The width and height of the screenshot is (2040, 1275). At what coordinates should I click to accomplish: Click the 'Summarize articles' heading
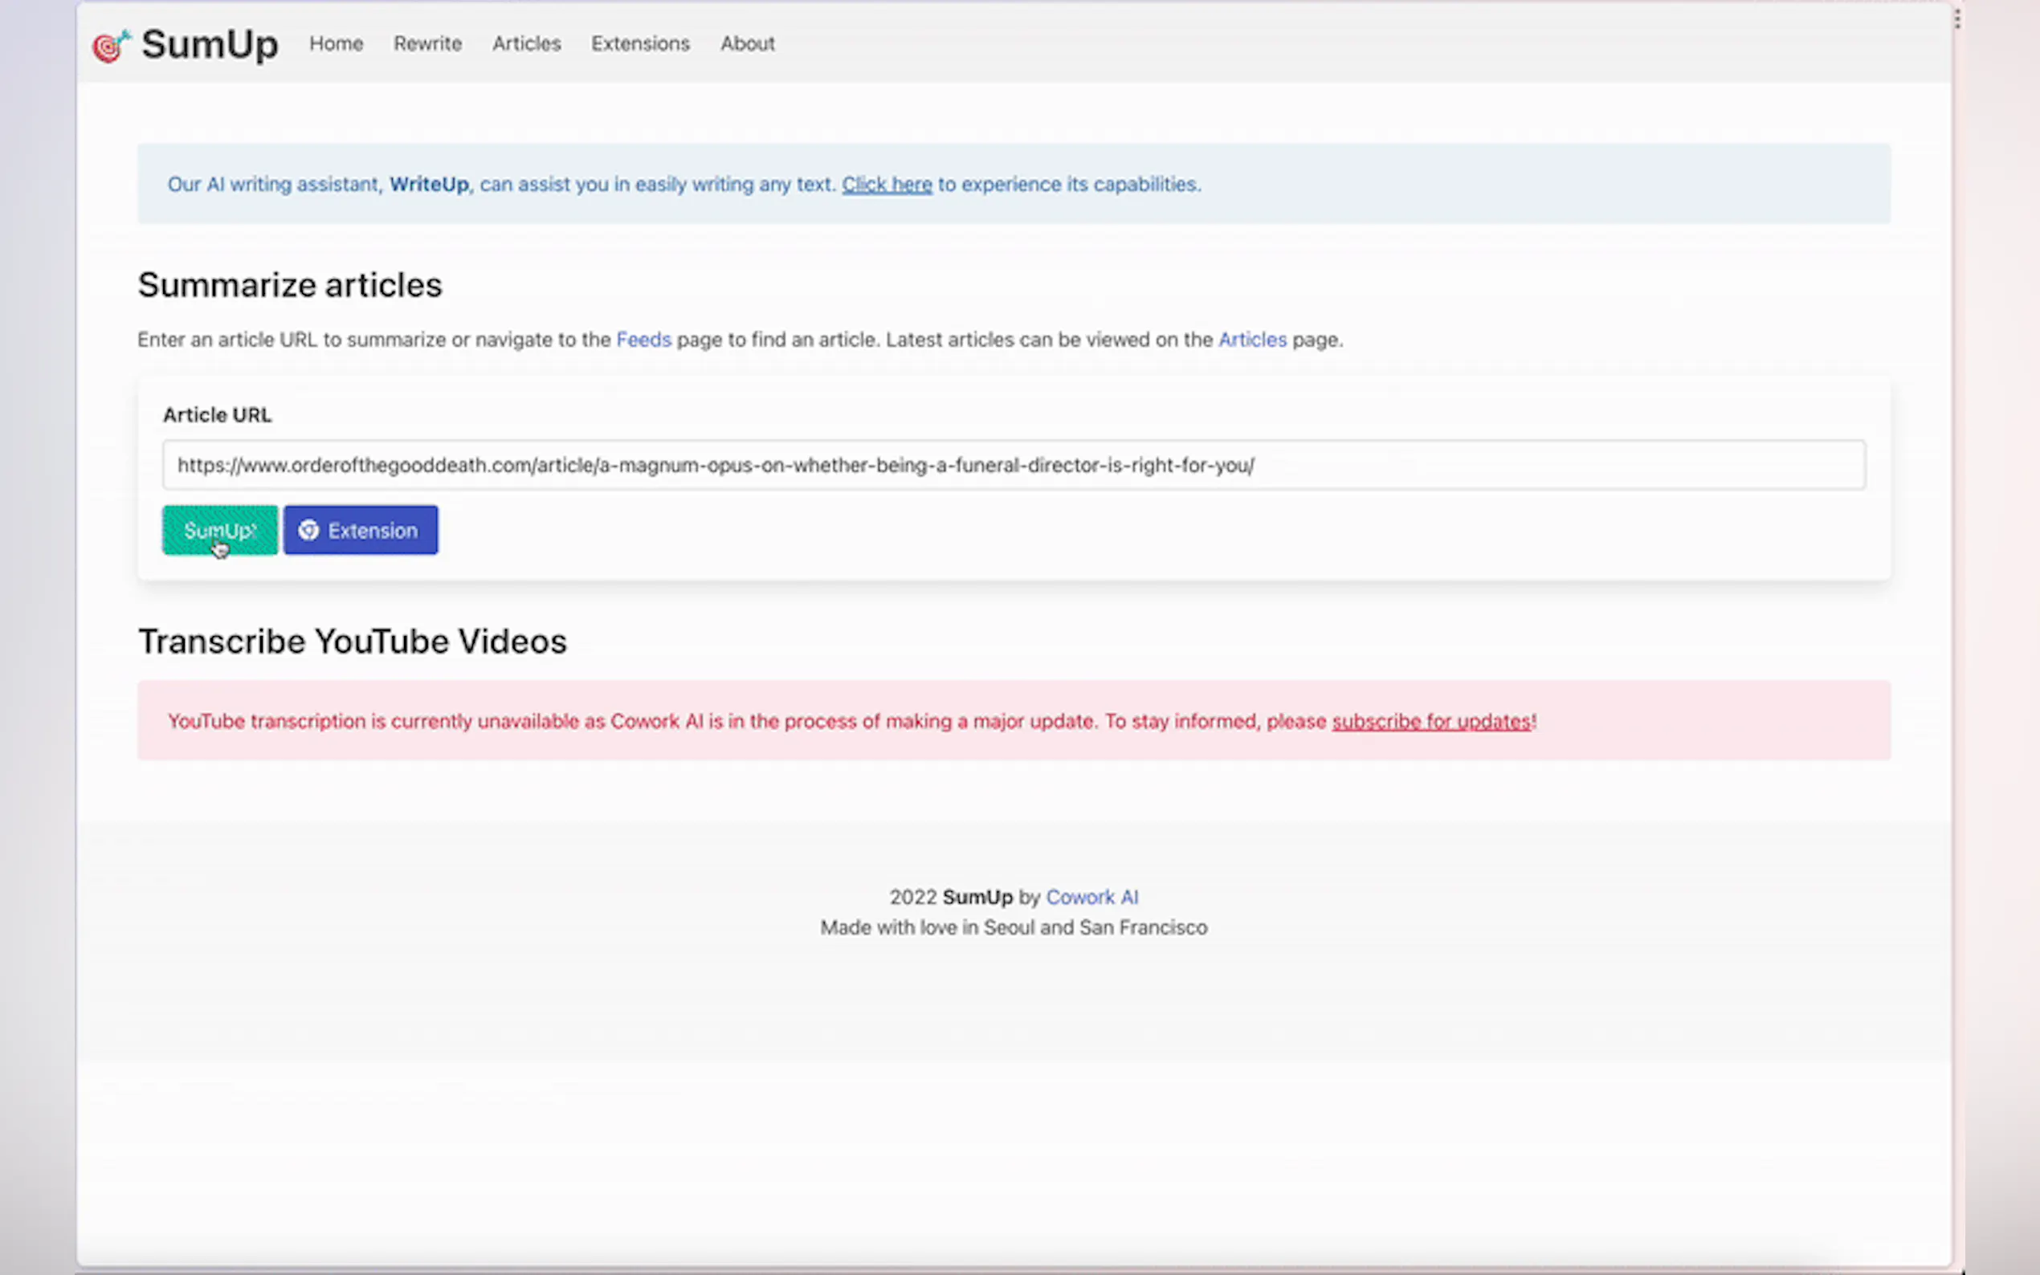pyautogui.click(x=290, y=286)
